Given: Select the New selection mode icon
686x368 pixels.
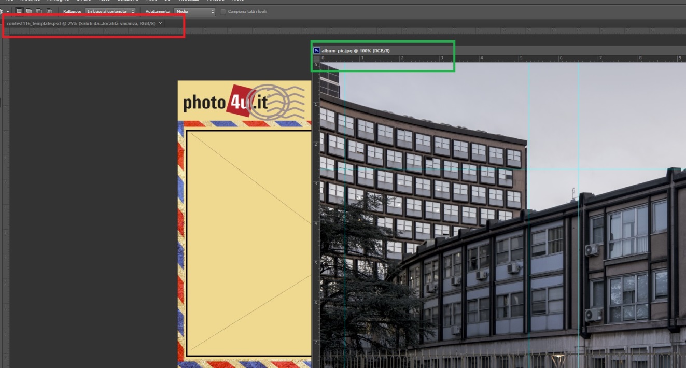Looking at the screenshot, I should coord(19,11).
